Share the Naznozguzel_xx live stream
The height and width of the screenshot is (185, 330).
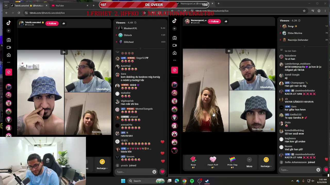226,21
